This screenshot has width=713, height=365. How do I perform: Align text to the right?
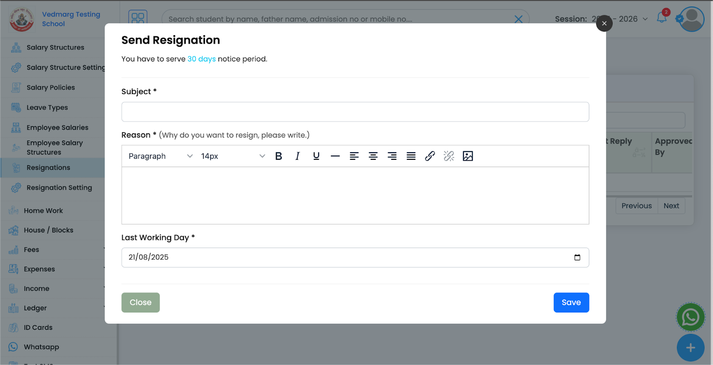[392, 156]
